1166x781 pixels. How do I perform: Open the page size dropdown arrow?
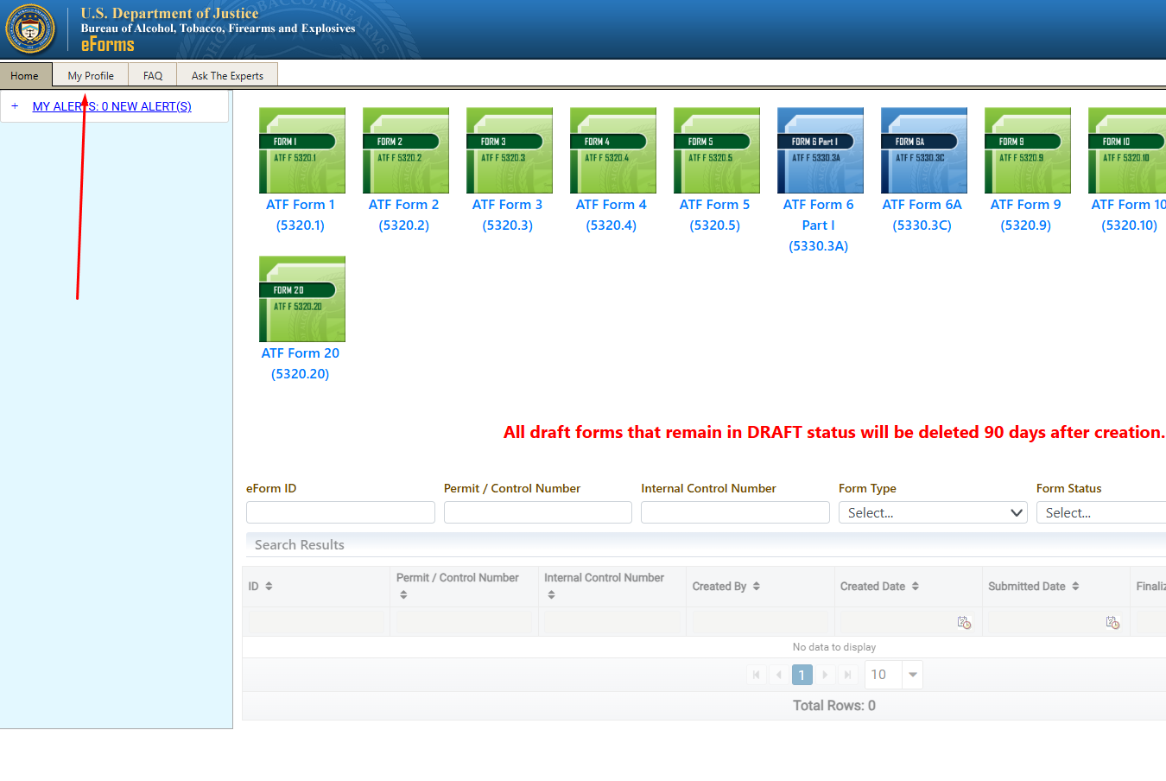coord(913,675)
